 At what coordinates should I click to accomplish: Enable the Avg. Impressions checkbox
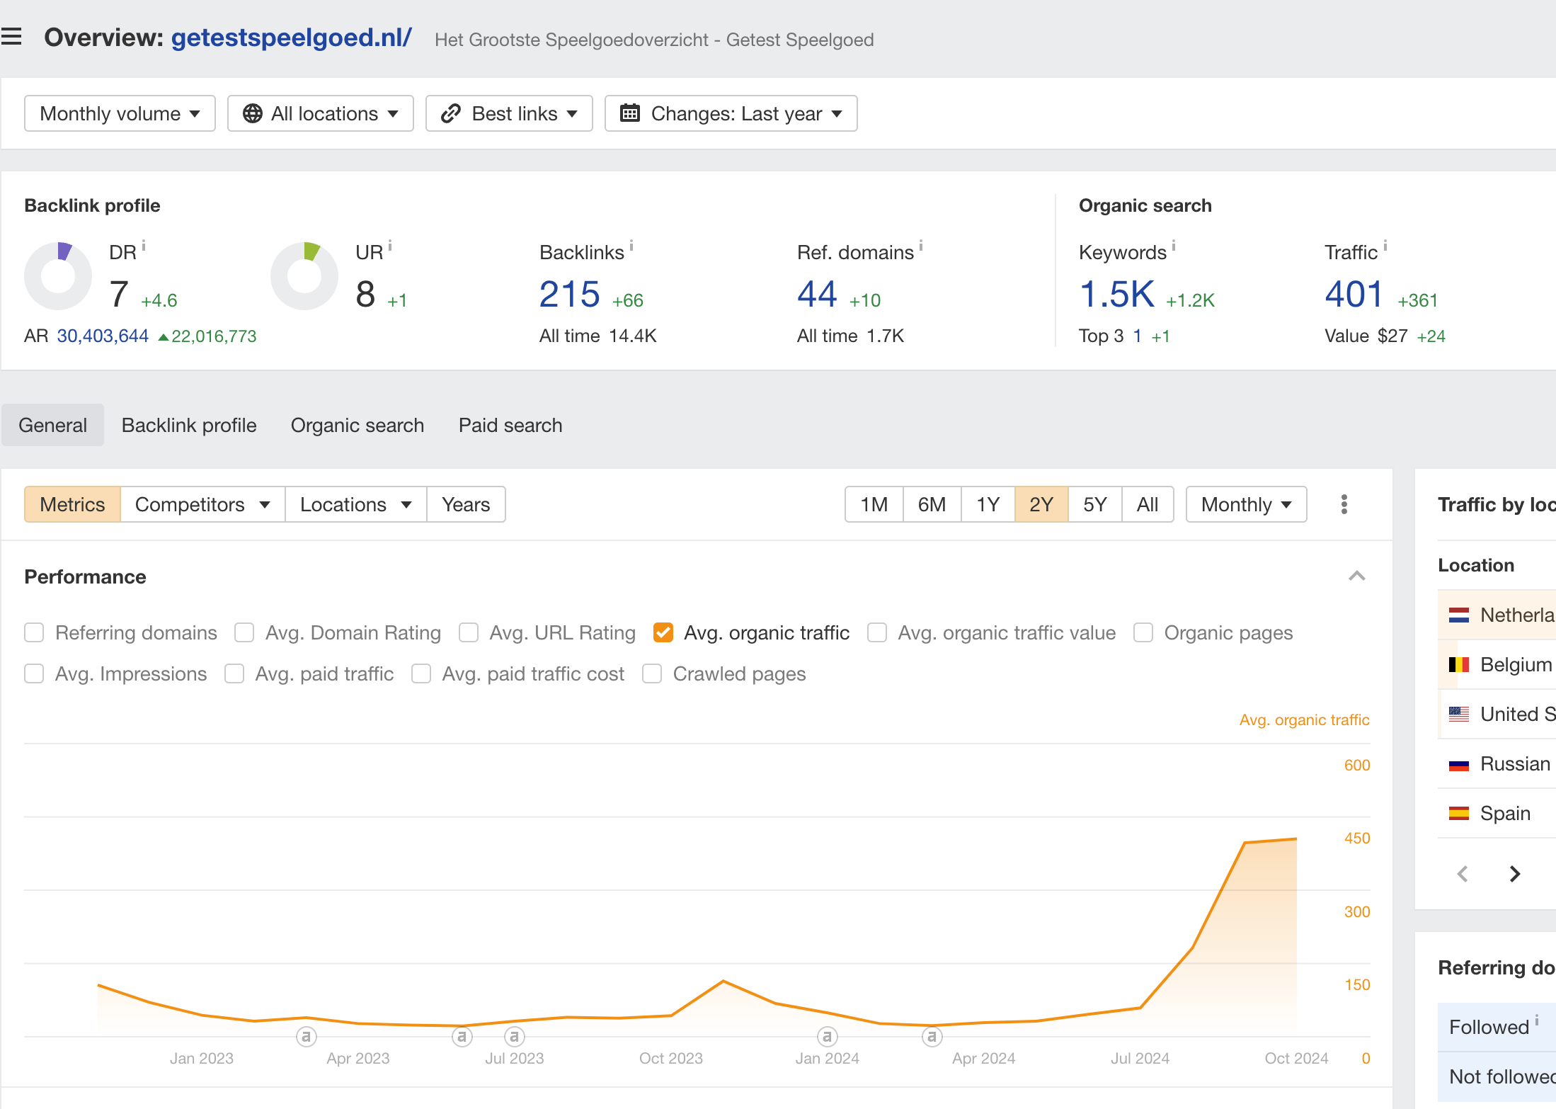tap(34, 673)
